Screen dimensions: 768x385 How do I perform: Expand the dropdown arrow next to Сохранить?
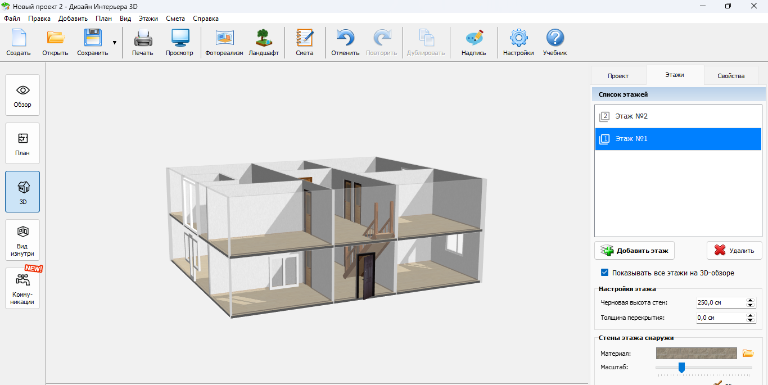pos(115,43)
